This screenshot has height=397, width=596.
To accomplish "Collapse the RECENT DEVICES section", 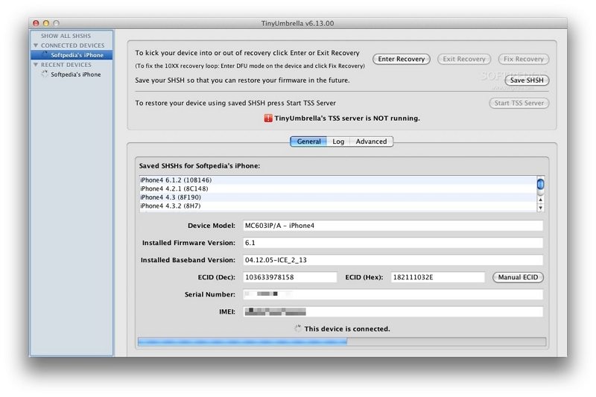I will pyautogui.click(x=36, y=65).
